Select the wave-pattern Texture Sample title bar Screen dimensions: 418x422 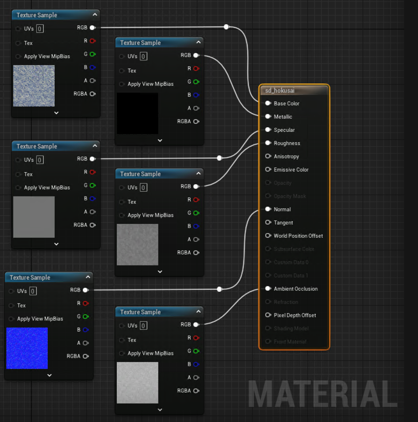coord(56,15)
